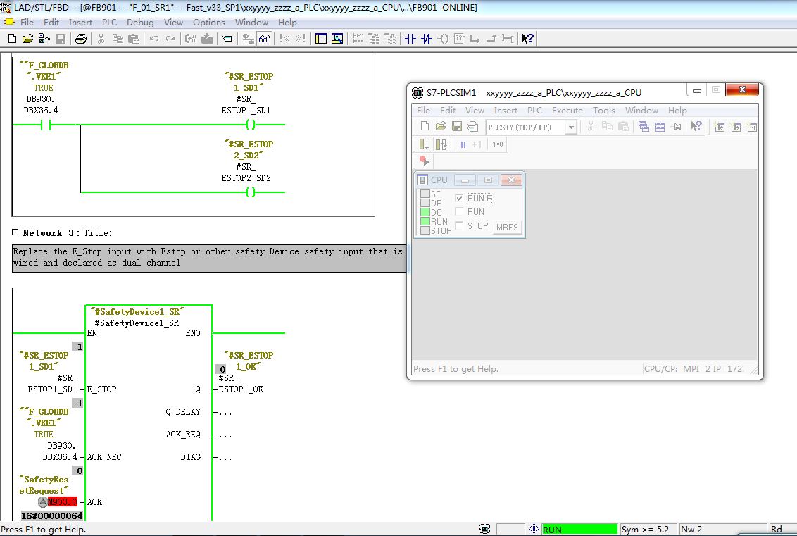
Task: Click the context Help arrow icon in LAD toolbar
Action: tap(527, 39)
